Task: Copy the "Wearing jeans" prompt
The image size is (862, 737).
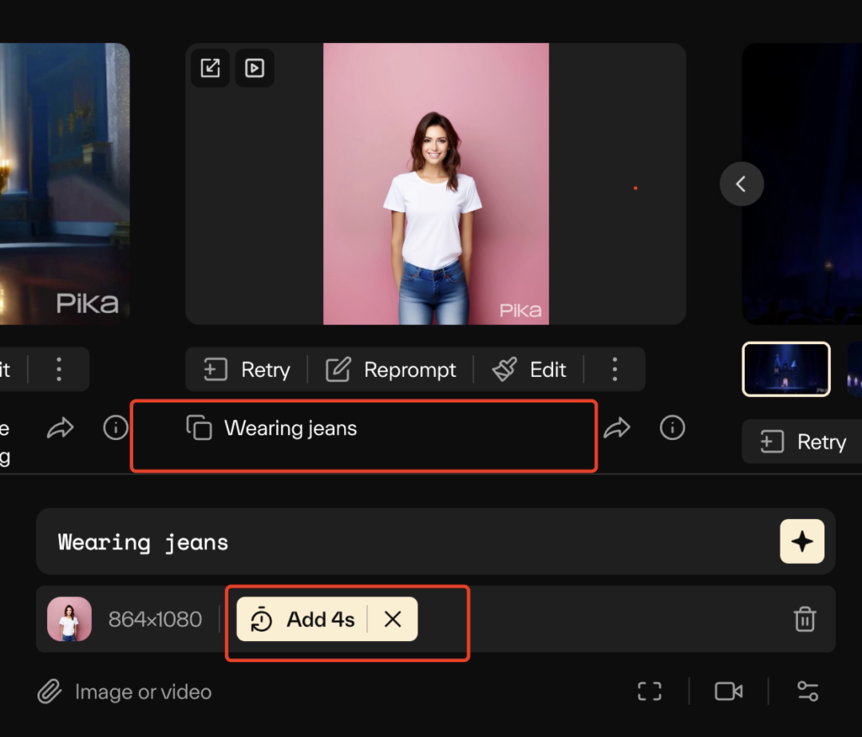Action: point(199,428)
